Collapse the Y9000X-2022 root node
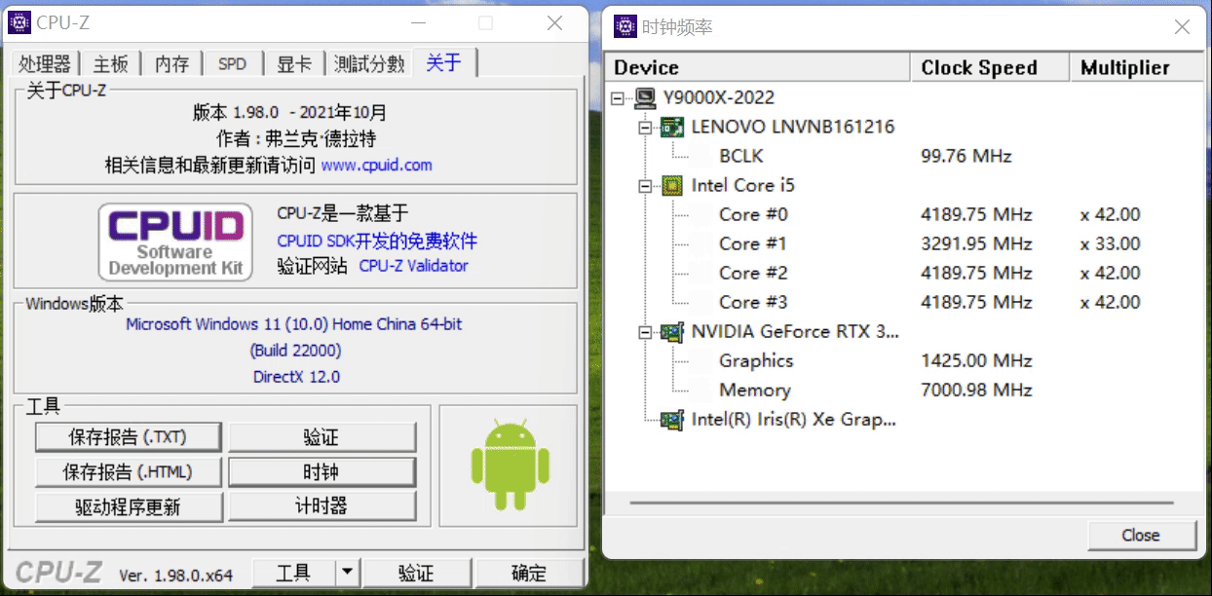This screenshot has width=1212, height=596. pyautogui.click(x=618, y=97)
